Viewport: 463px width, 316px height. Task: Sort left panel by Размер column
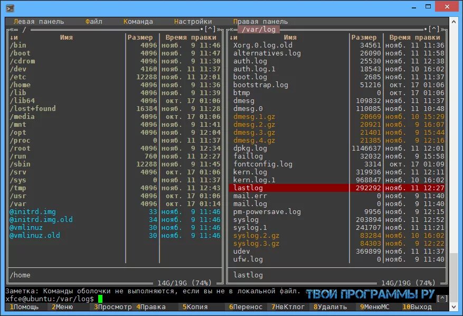tap(140, 38)
